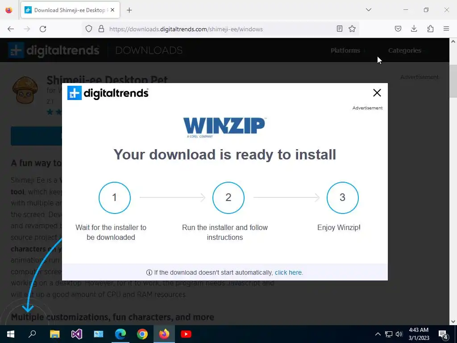457x343 pixels.
Task: Click the 'click here' download link
Action: 288,272
